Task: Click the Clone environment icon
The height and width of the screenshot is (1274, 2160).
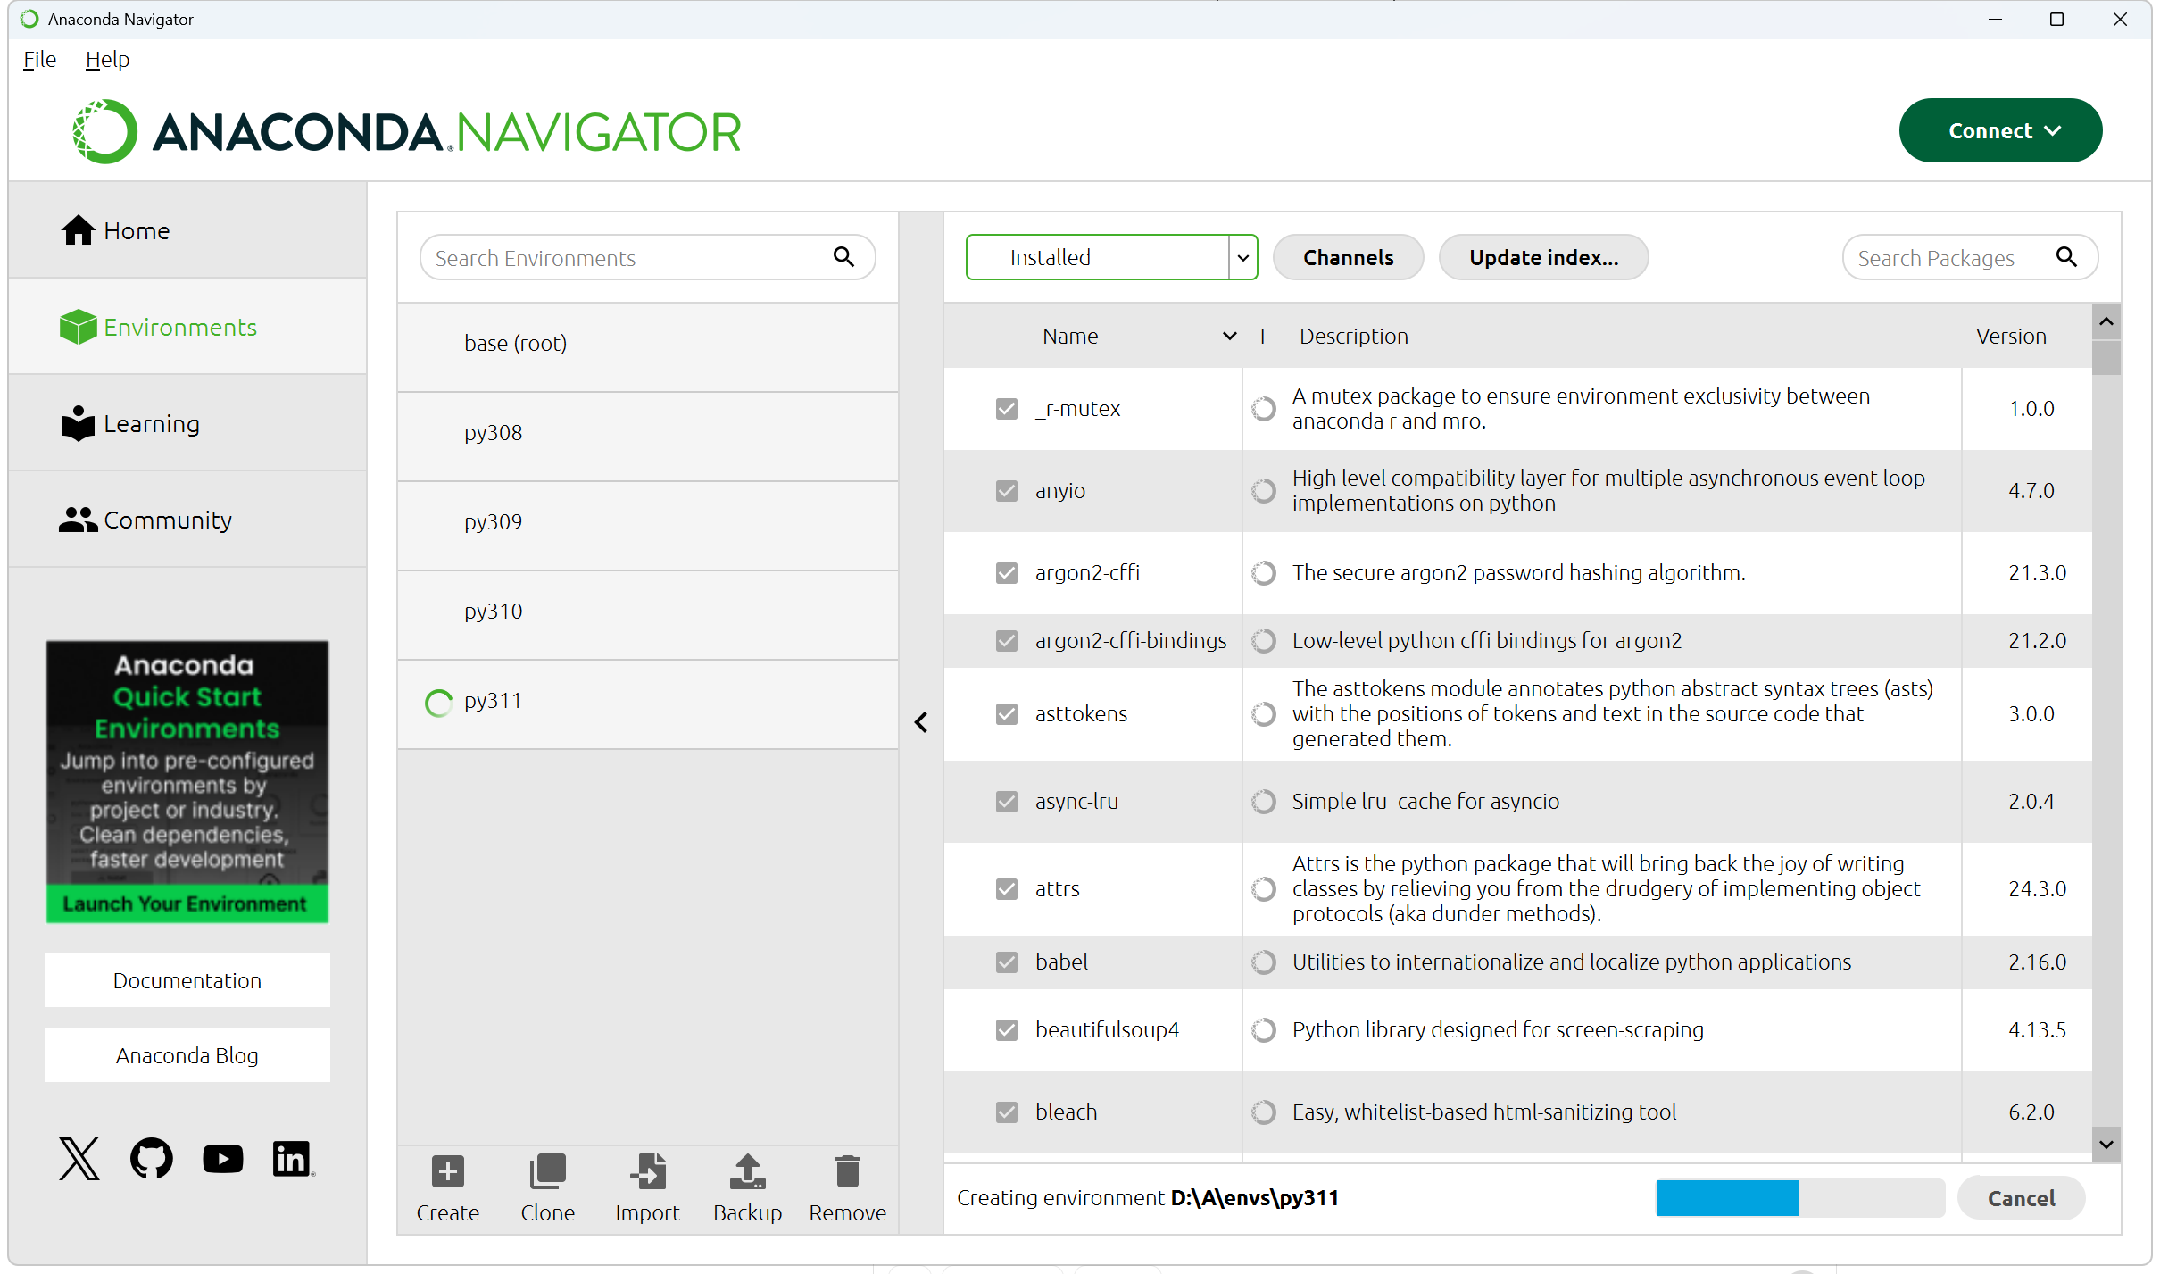Action: tap(547, 1171)
